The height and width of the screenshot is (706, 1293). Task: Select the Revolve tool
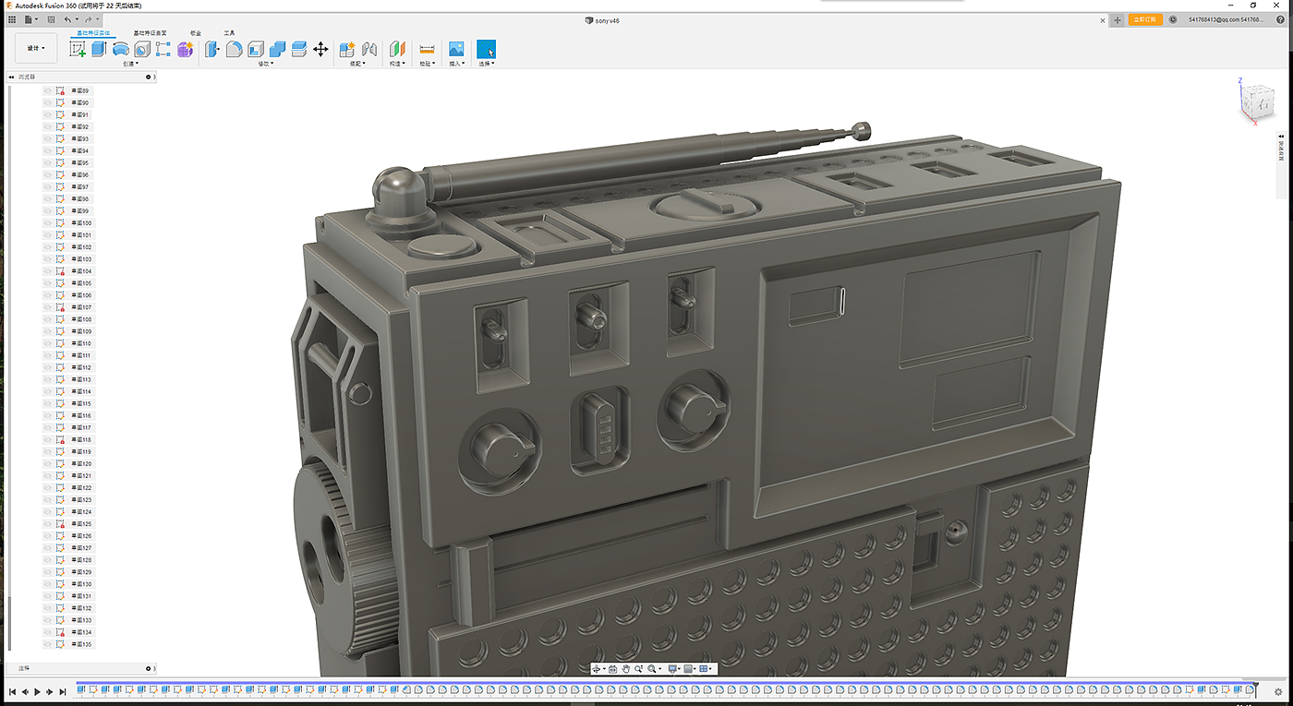[x=120, y=49]
